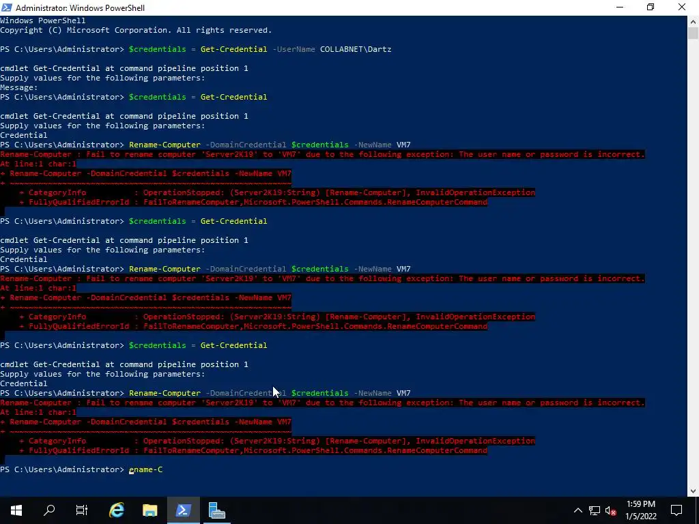Open the notification center icon
699x524 pixels.
click(676, 510)
